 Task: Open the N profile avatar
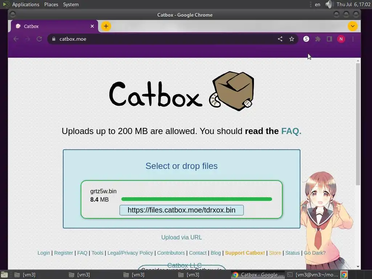coord(341,39)
